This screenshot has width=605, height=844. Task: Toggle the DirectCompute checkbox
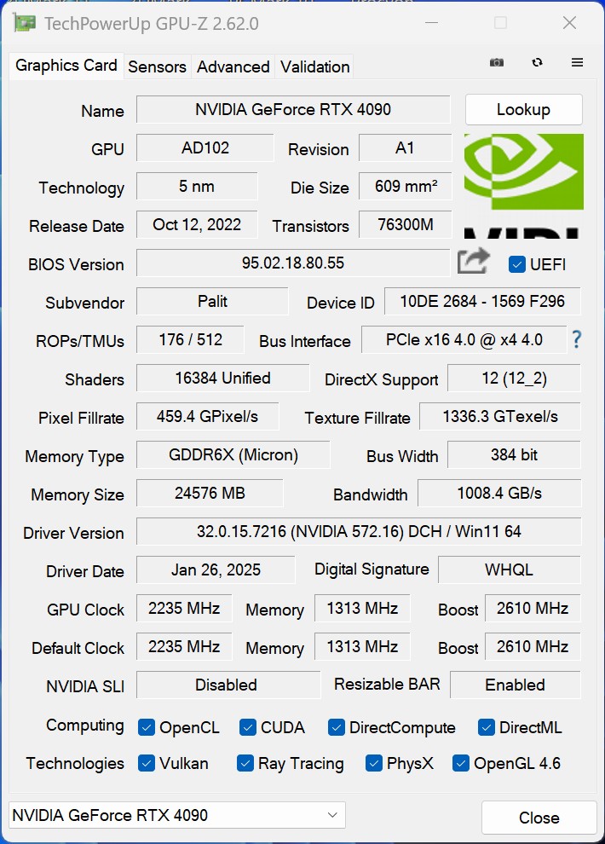pos(336,727)
